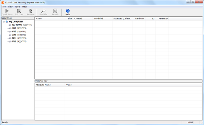Click the 321soft app icon in title bar
This screenshot has height=125, width=204.
(x=3, y=2)
